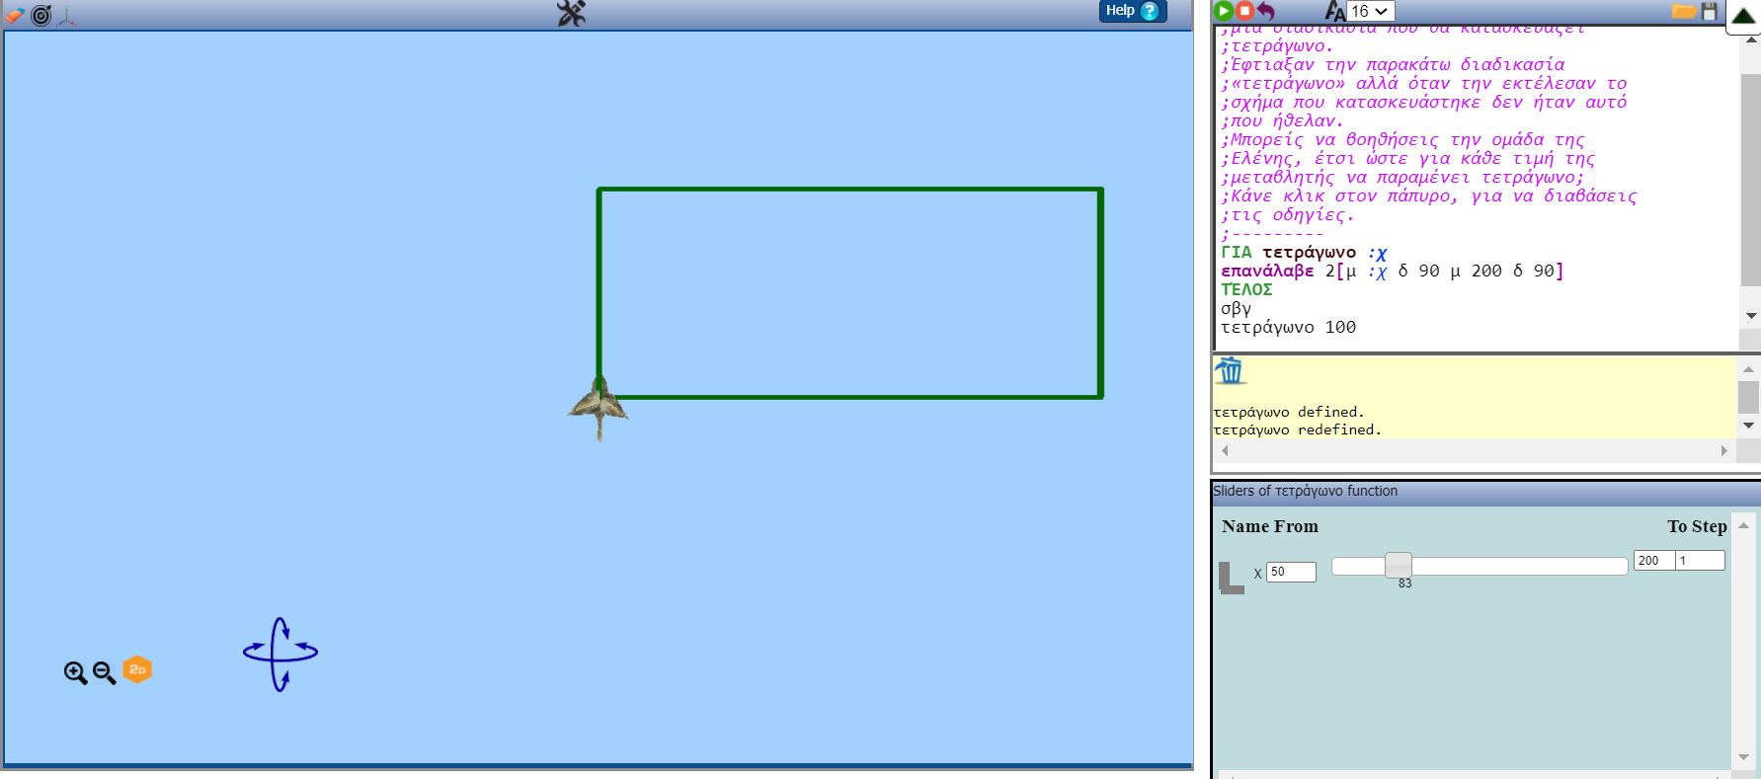Click the eraser icon to clear the canvas
Image resolution: width=1761 pixels, height=779 pixels.
coord(14,15)
